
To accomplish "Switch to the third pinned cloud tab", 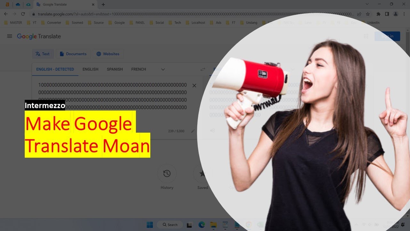I will (28, 4).
